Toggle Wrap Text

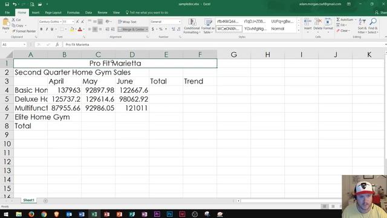[x=127, y=22]
